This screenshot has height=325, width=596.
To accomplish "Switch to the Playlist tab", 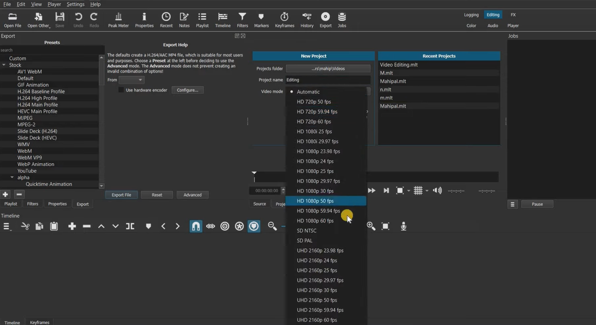I will click(x=11, y=204).
